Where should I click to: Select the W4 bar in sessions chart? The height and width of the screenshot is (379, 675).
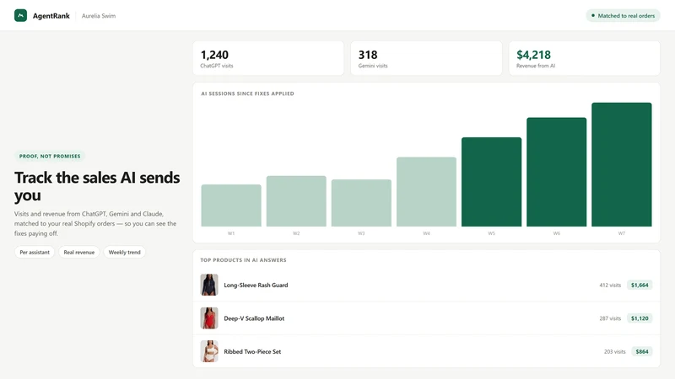426,192
